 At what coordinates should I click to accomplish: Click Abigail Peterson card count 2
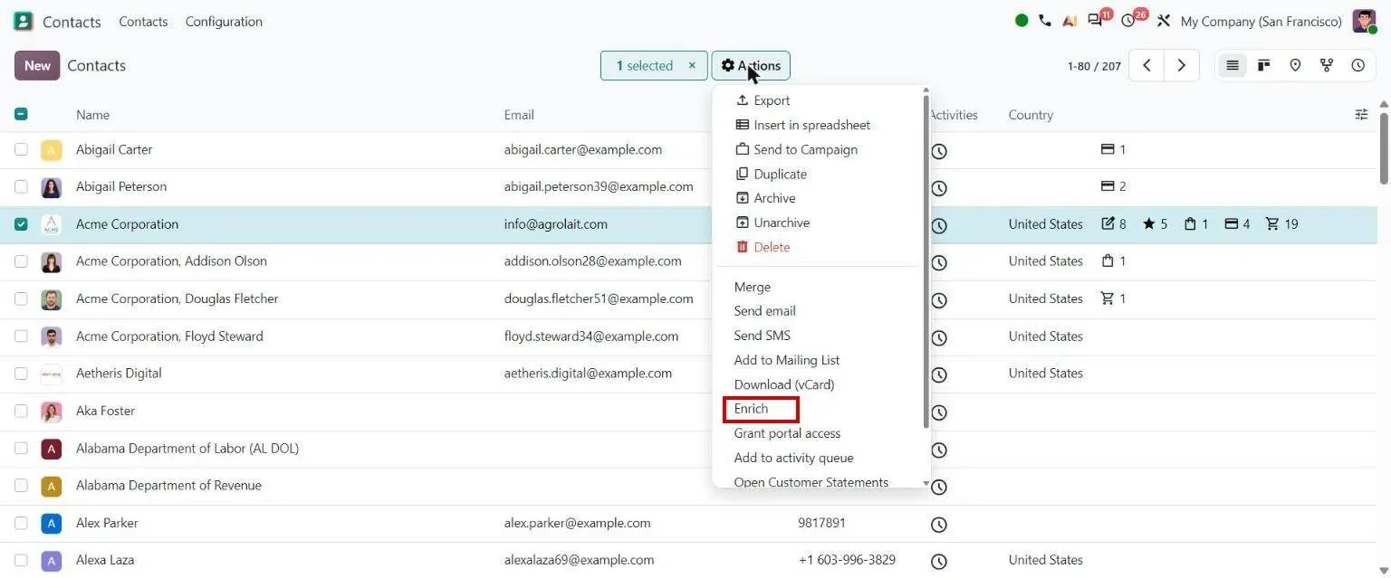pos(1113,186)
